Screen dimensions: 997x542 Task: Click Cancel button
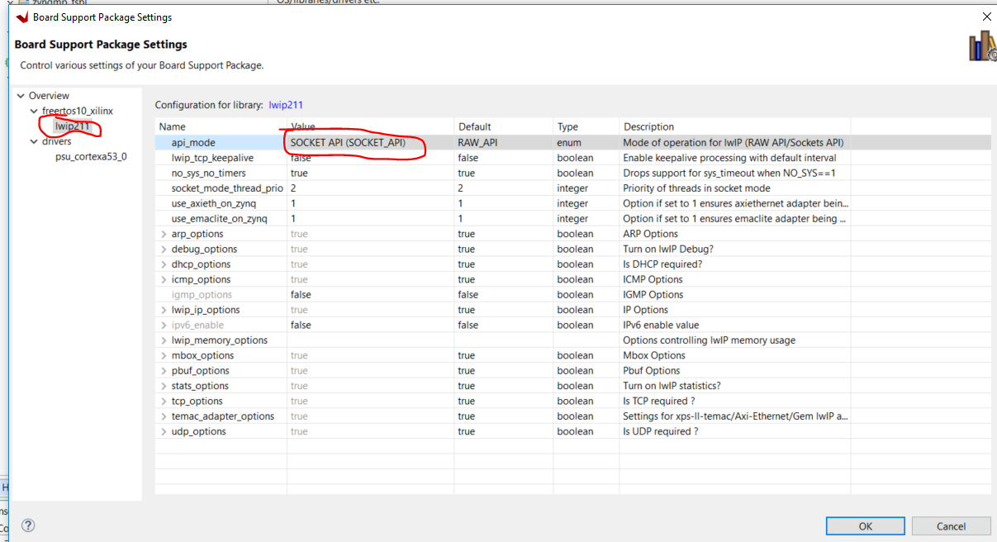coord(951,526)
